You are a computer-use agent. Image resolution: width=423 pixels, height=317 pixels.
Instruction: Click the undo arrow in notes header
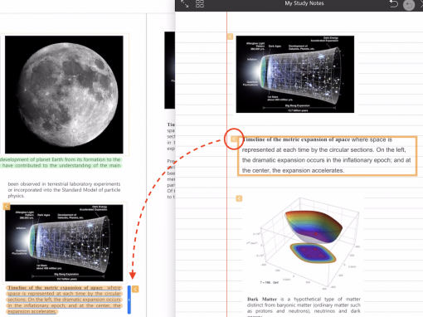(394, 4)
